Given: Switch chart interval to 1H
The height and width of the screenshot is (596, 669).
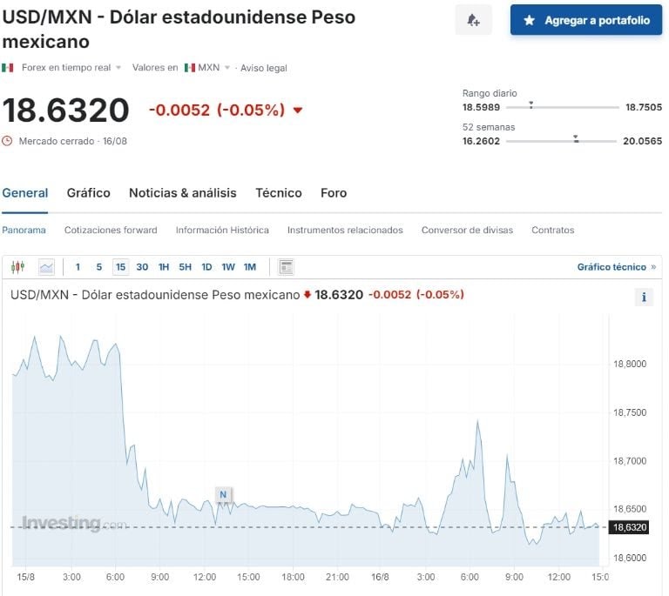Looking at the screenshot, I should [x=164, y=267].
